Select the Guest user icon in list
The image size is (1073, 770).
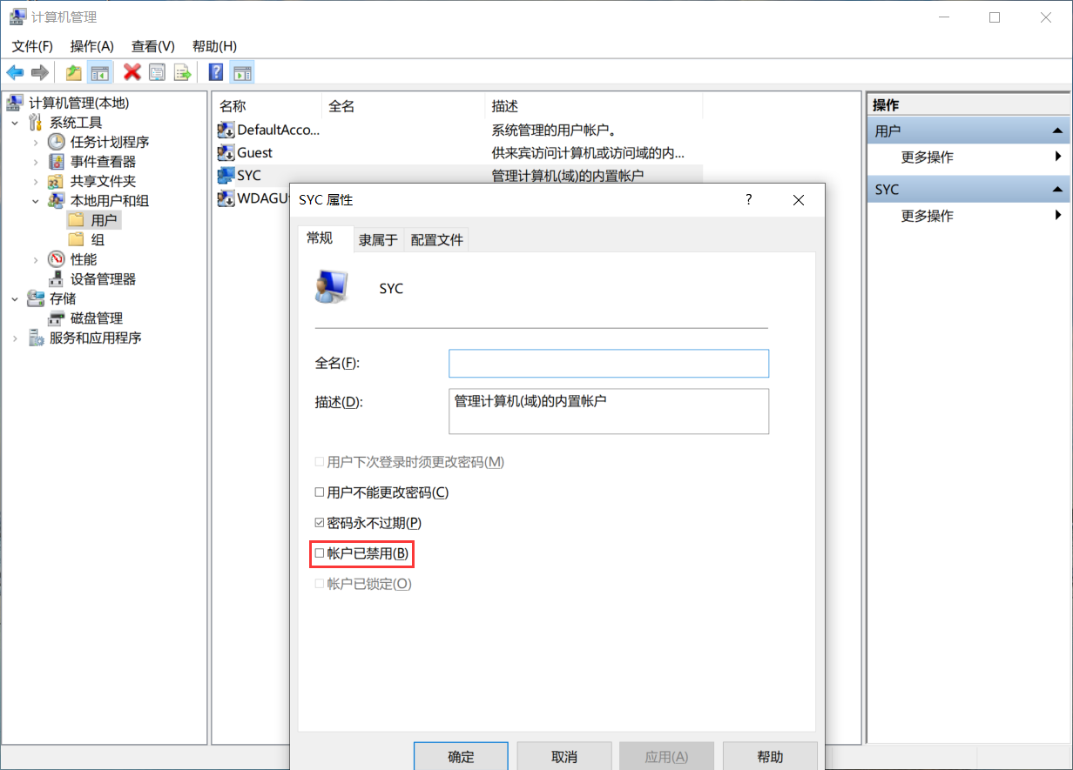pyautogui.click(x=226, y=152)
